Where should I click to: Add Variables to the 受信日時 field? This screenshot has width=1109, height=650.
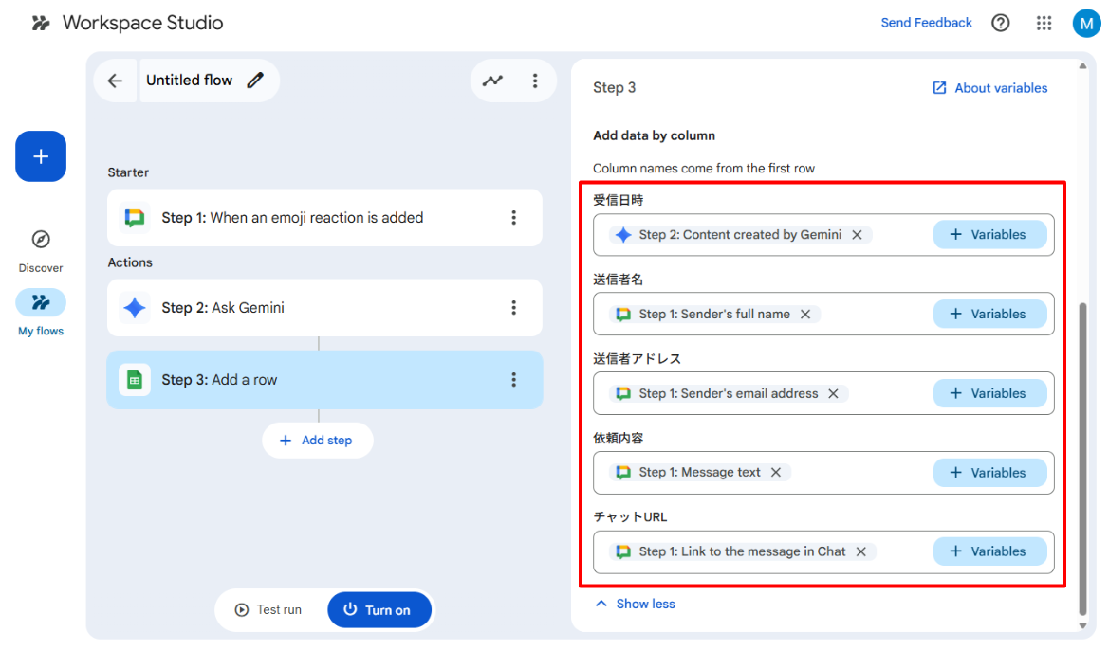click(989, 235)
